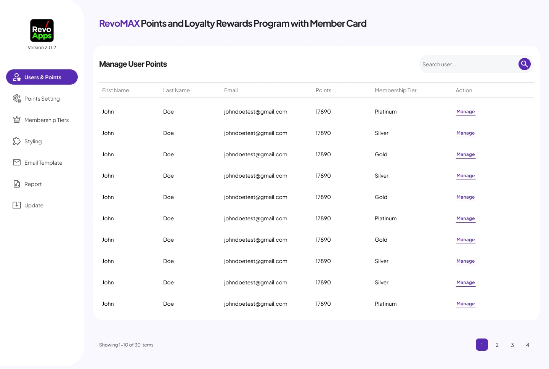
Task: Click the Membership Tiers crown icon
Action: point(17,120)
